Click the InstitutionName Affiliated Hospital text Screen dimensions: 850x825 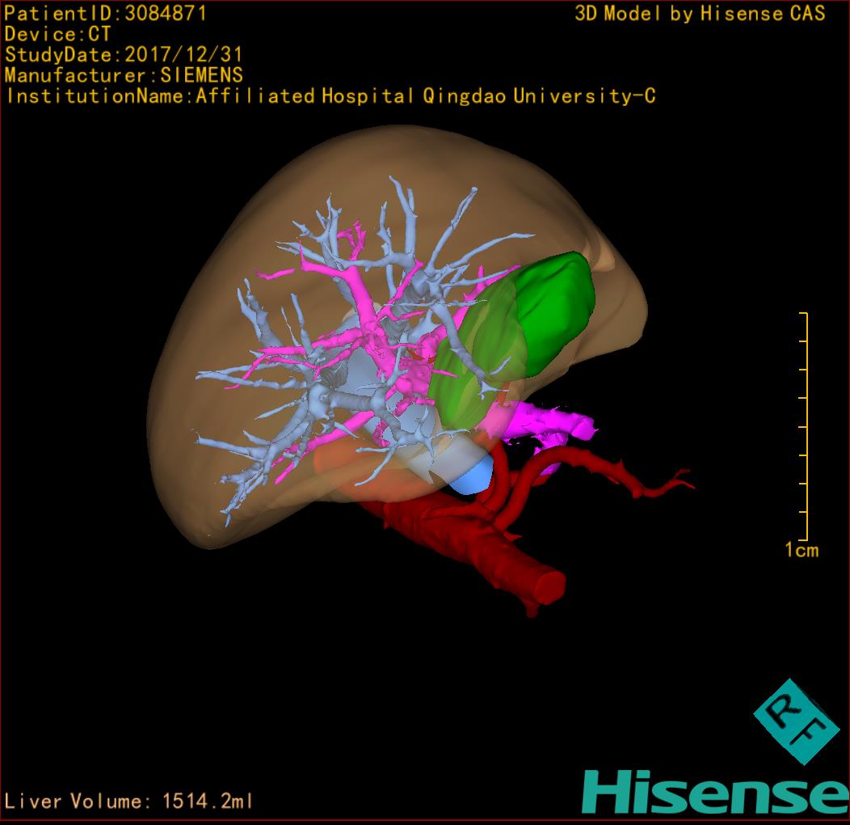(x=330, y=96)
